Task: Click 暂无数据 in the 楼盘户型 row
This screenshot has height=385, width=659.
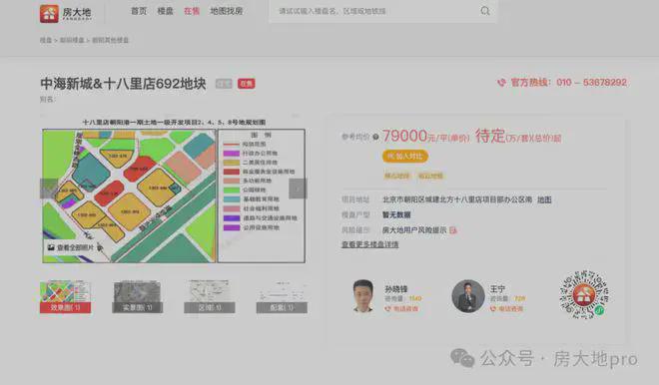Action: pos(396,215)
